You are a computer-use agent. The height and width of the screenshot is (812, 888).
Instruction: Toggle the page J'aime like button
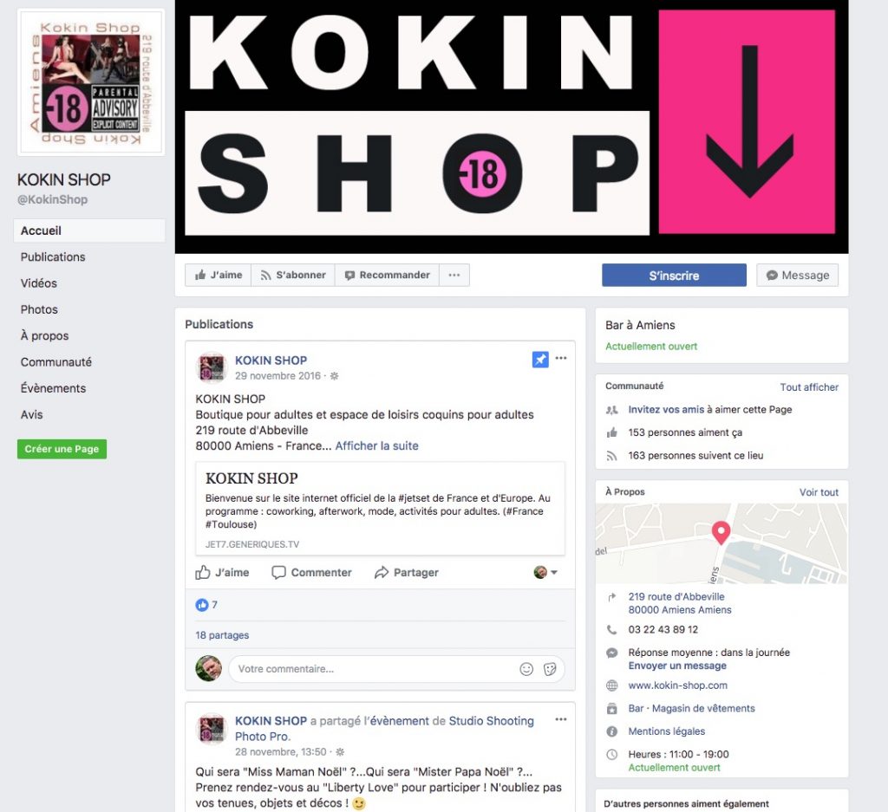(218, 275)
